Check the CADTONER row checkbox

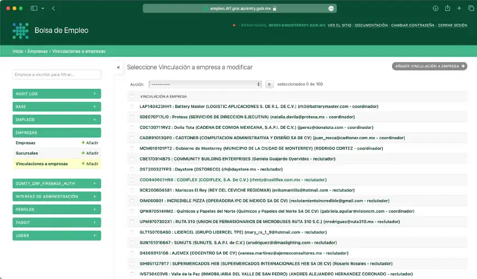(x=132, y=138)
